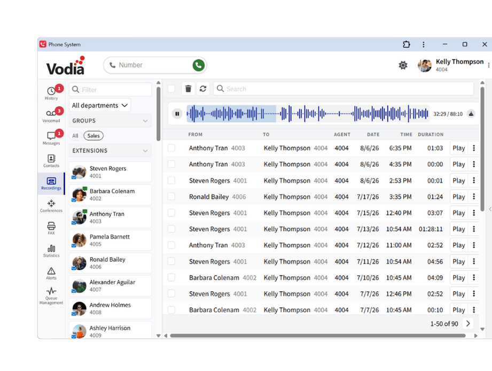Download the playing recording
Image resolution: width=492 pixels, height=371 pixels.
471,114
